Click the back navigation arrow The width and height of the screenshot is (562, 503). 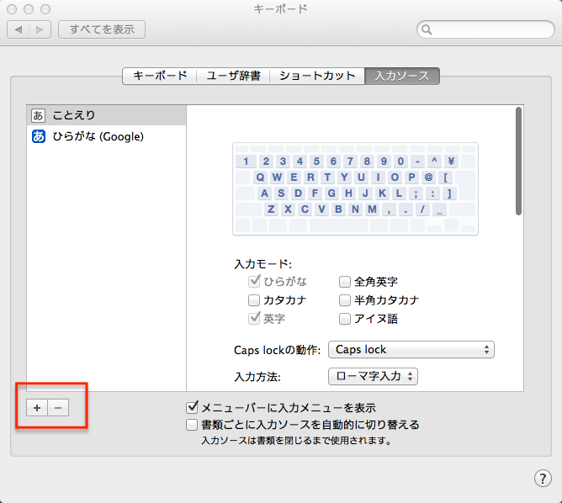pos(19,29)
